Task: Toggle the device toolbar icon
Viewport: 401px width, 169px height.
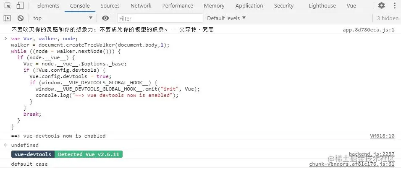Action: pyautogui.click(x=20, y=6)
